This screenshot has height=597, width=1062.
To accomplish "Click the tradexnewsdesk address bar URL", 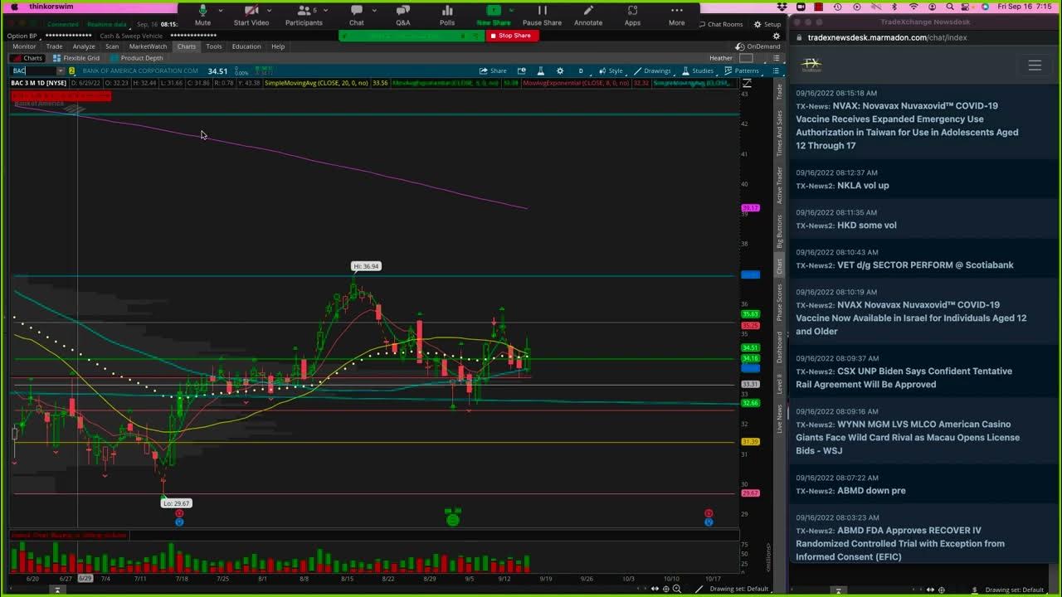I will coord(887,37).
